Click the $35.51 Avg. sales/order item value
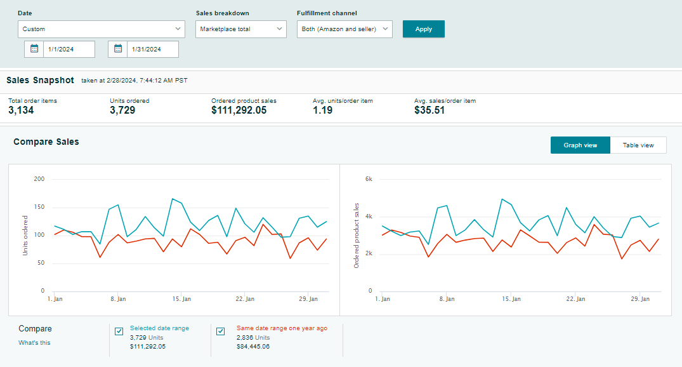Image resolution: width=682 pixels, height=367 pixels. pyautogui.click(x=430, y=110)
